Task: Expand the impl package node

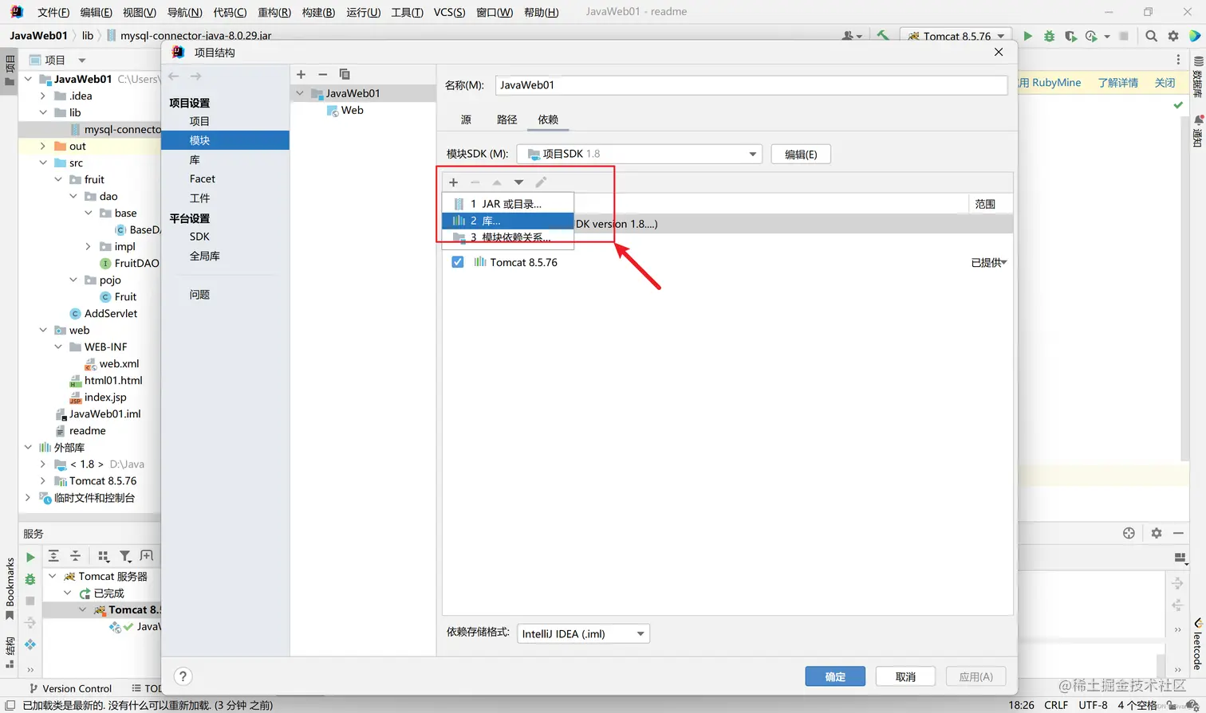Action: click(x=89, y=246)
